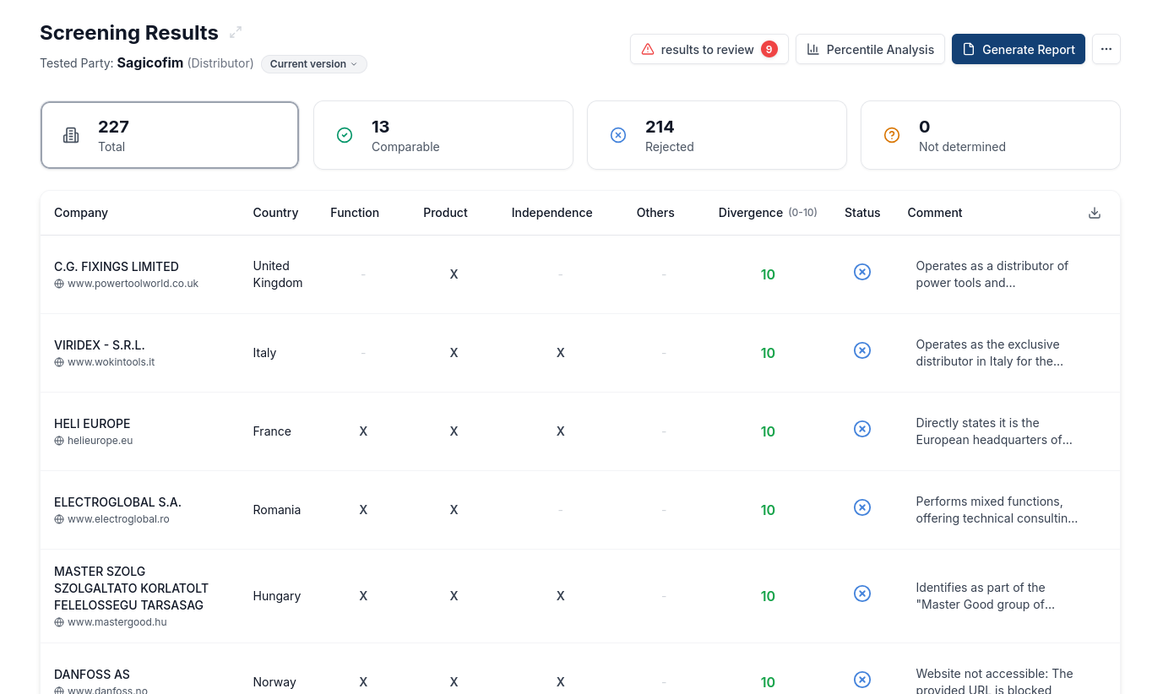Switch to the Comparable results card
Image resolution: width=1163 pixels, height=694 pixels.
tap(443, 134)
